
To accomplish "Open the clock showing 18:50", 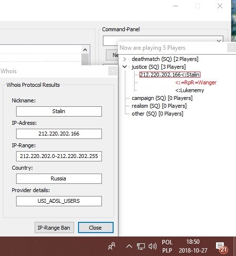I will tap(193, 246).
